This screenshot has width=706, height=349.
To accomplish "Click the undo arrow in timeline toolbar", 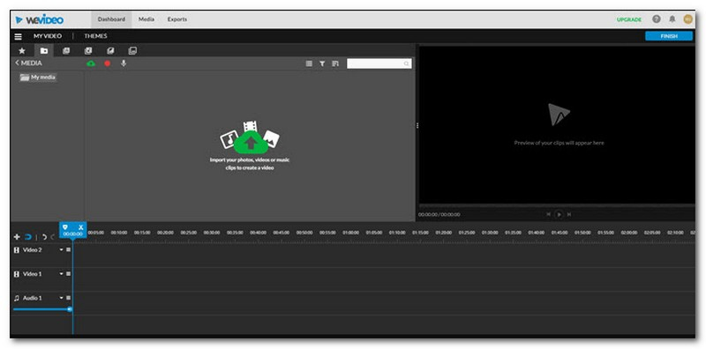I will click(x=44, y=237).
